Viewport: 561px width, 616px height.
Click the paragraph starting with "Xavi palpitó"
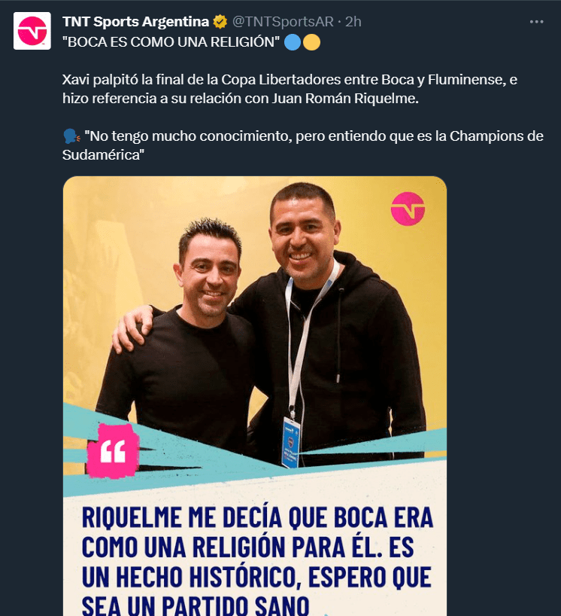tap(290, 89)
